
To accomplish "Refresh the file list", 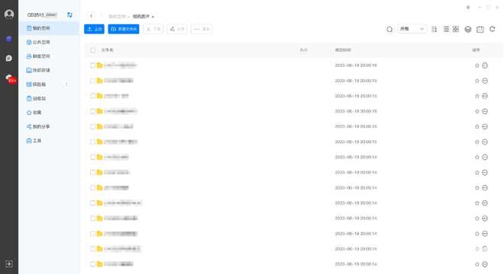I will click(x=492, y=29).
